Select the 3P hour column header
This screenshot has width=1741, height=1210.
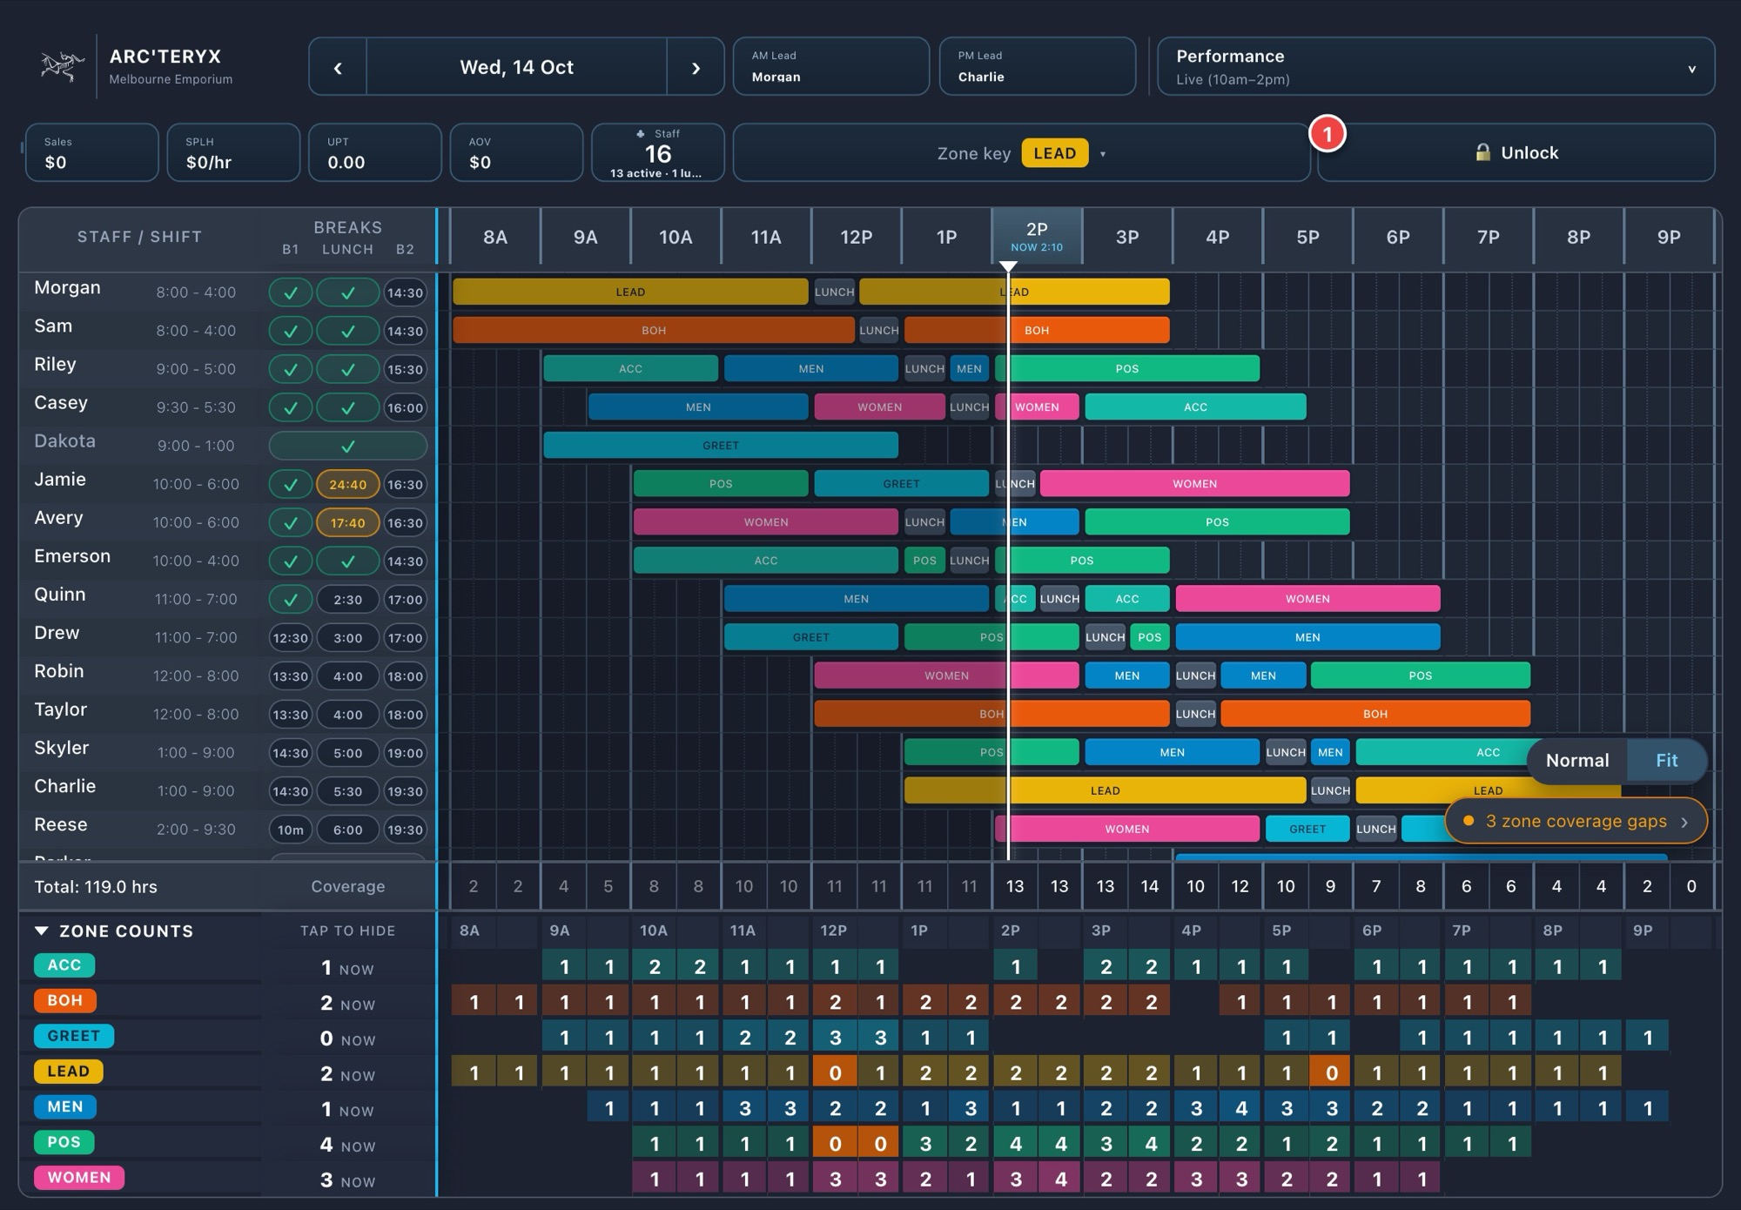tap(1127, 237)
